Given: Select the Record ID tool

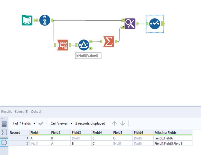Looking at the screenshot, I should click(45, 20).
